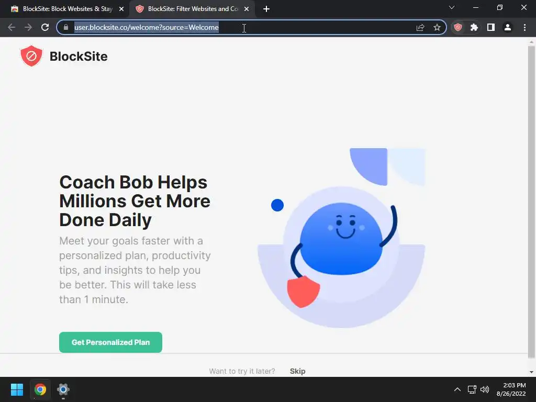Show hidden system tray icons chevron
536x402 pixels.
457,389
